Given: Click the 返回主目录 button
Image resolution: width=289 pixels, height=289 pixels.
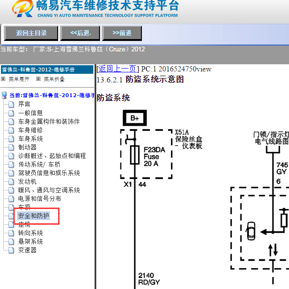Looking at the screenshot, I should coord(31,33).
